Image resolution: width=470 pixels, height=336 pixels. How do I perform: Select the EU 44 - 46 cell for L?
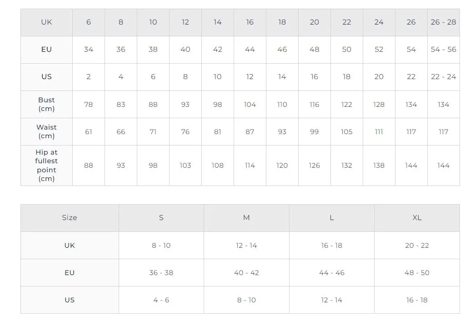point(332,273)
